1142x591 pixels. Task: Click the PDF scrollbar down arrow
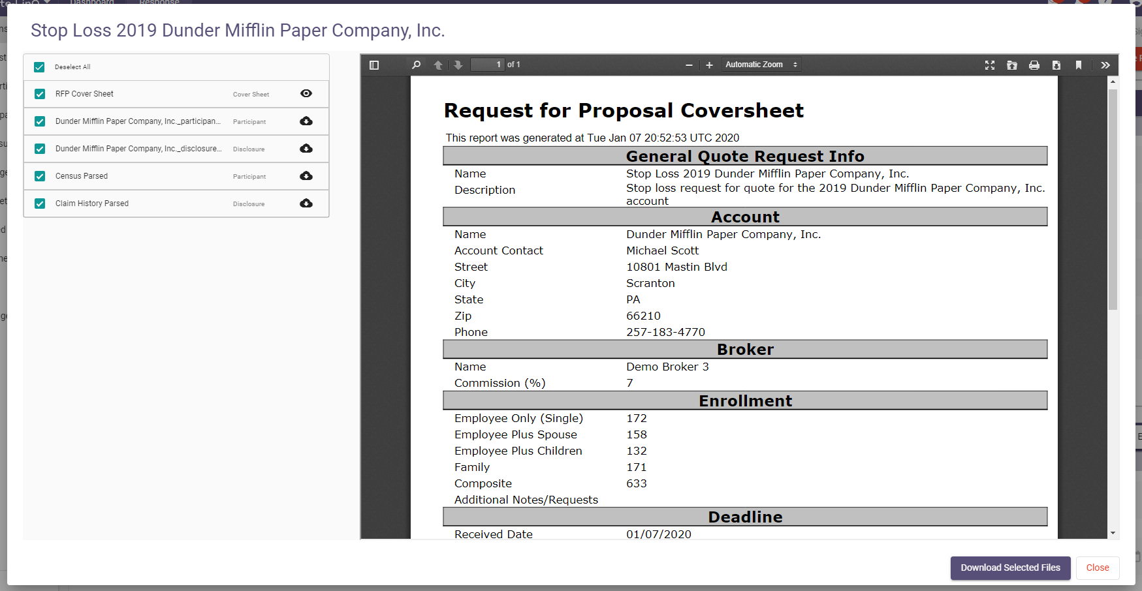click(1113, 533)
